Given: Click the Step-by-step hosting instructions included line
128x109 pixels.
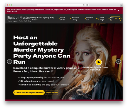Looking at the screenshot, I should pyautogui.click(x=42, y=78).
